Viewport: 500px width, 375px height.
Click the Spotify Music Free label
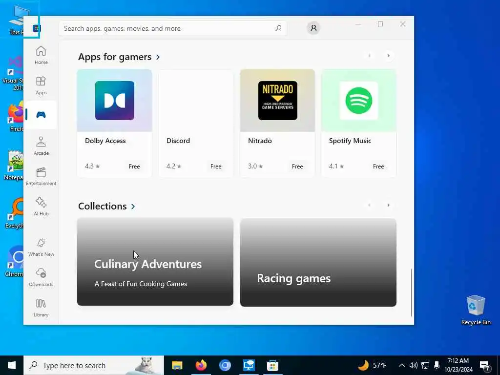[x=378, y=166]
